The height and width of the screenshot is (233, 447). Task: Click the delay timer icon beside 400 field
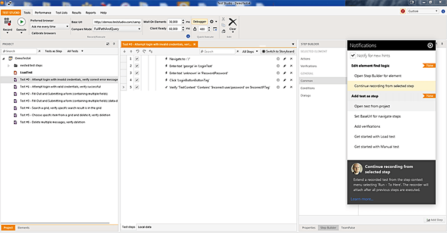point(195,29)
